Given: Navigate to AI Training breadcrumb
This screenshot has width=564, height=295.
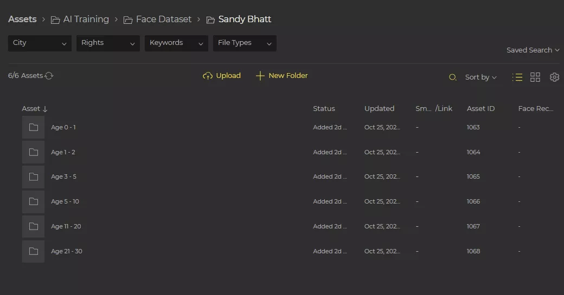Looking at the screenshot, I should click(80, 19).
